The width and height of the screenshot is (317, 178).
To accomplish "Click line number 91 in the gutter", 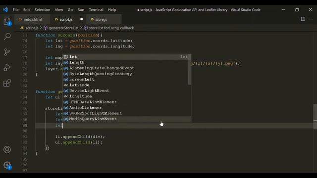I will click(25, 136).
